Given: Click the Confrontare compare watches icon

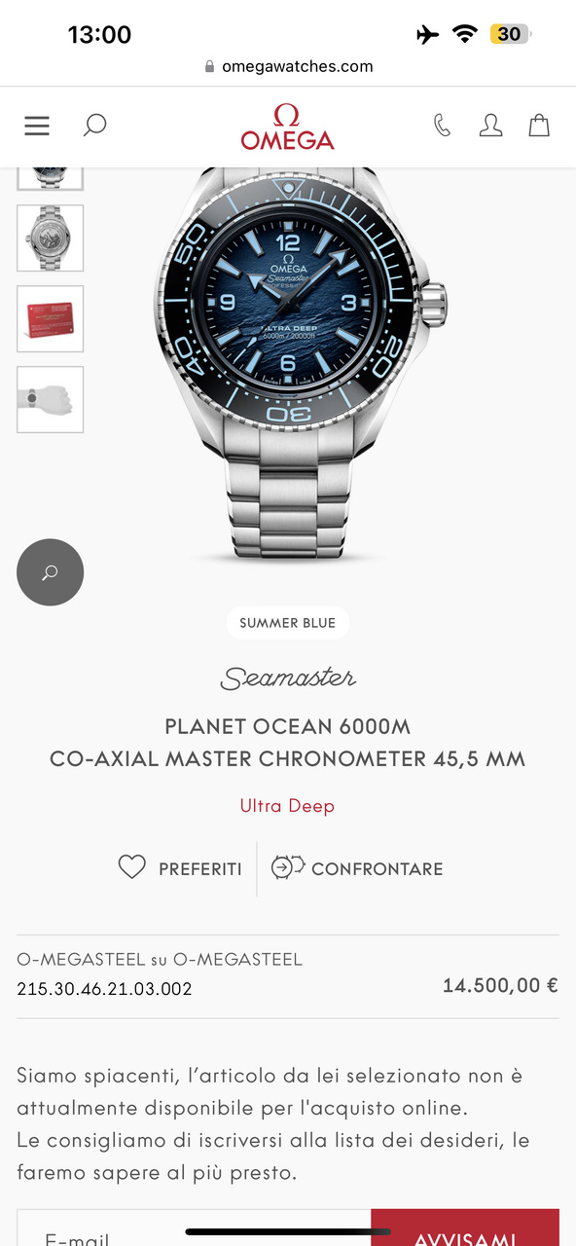Looking at the screenshot, I should (288, 867).
